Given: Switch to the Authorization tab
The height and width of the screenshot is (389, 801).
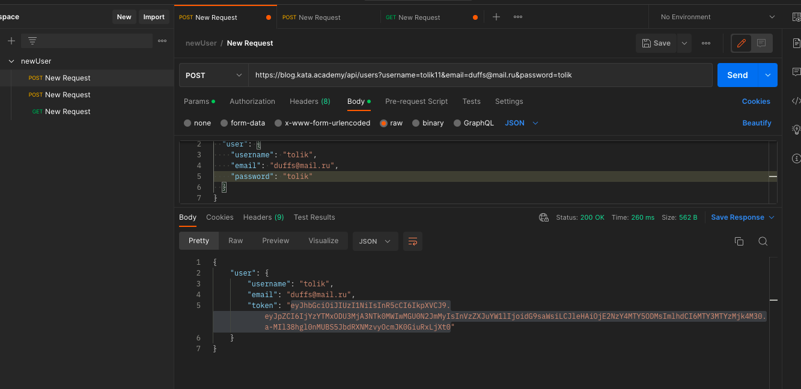Looking at the screenshot, I should point(252,101).
